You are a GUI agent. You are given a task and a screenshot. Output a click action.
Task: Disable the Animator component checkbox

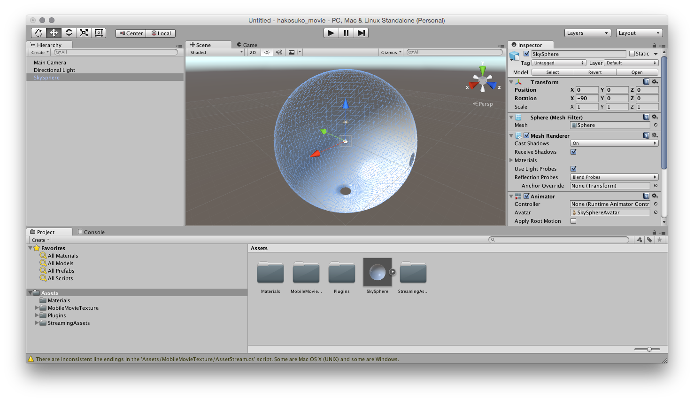tap(526, 196)
